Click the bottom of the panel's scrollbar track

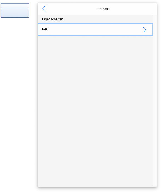[155, 183]
